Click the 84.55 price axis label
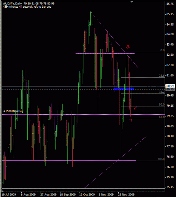The image size is (176, 198). 170,24
